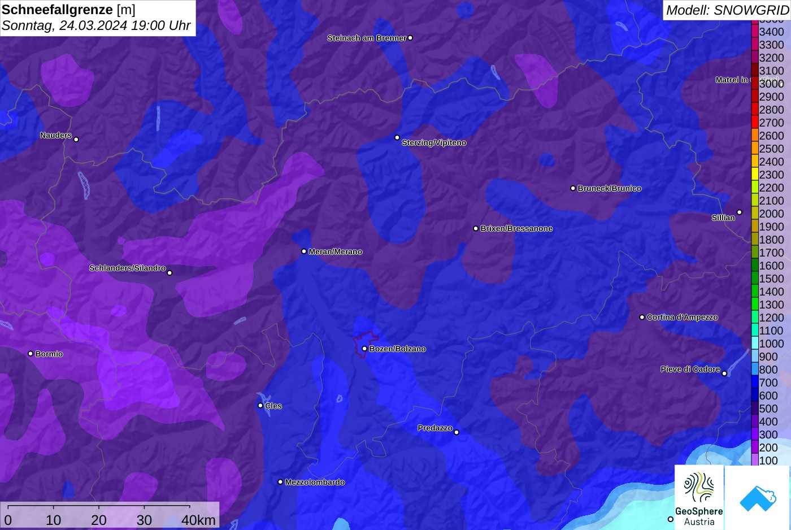
Task: Click the 3200 legend value
Action: pyautogui.click(x=772, y=58)
